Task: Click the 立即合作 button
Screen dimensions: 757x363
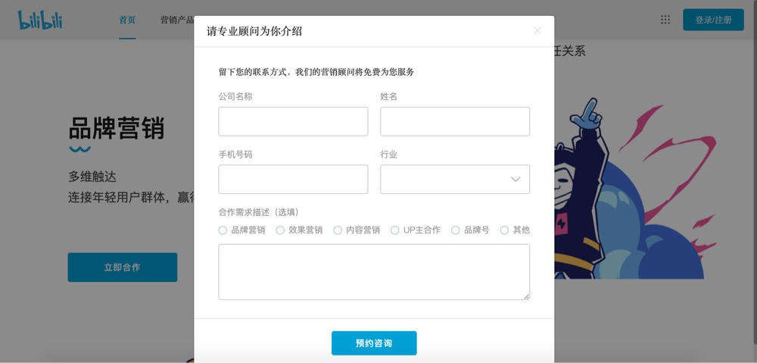Action: [x=122, y=268]
